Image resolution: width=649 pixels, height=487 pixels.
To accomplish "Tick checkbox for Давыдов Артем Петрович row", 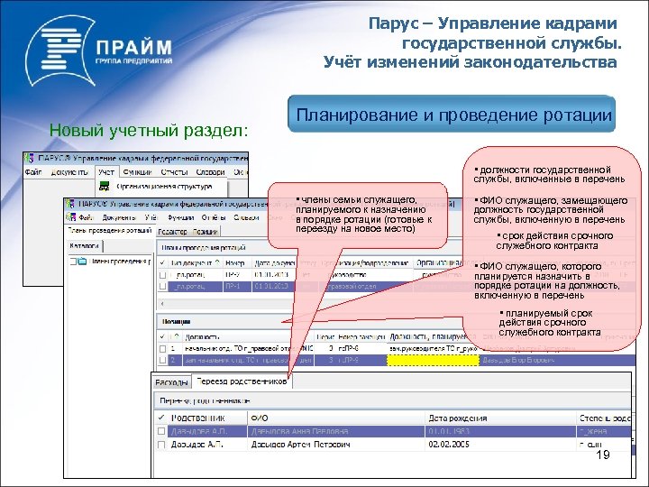I will 161,445.
